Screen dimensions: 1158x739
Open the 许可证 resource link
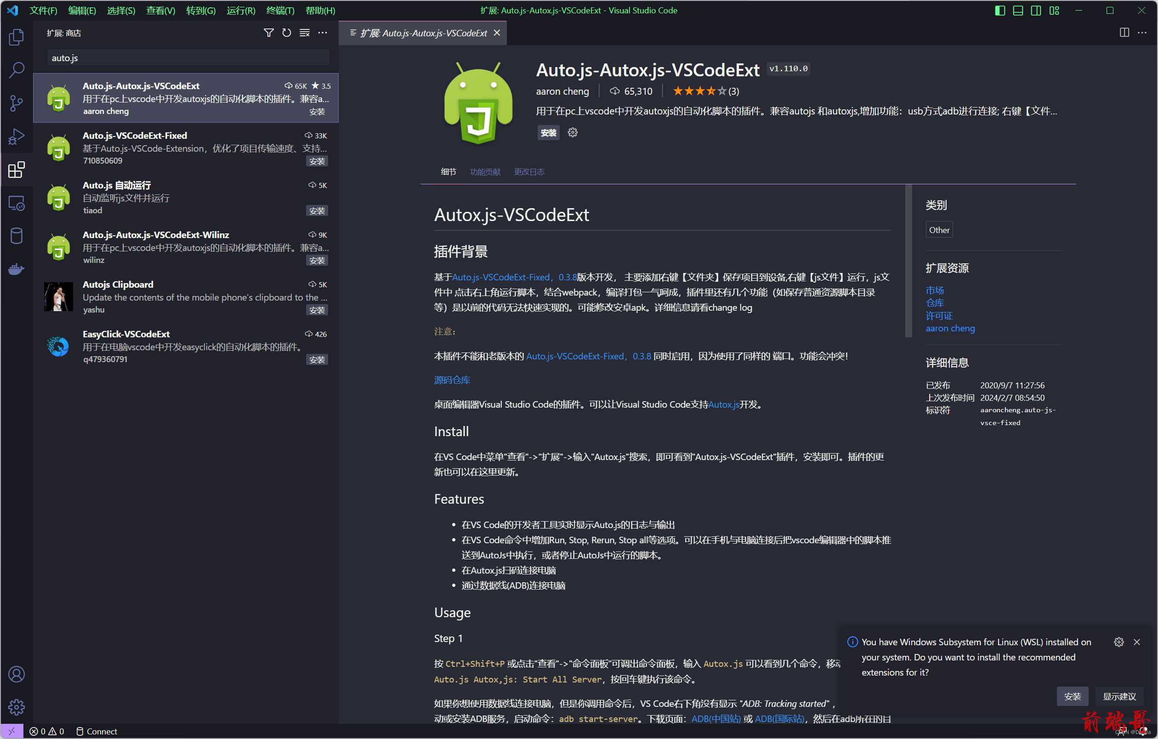pyautogui.click(x=939, y=316)
